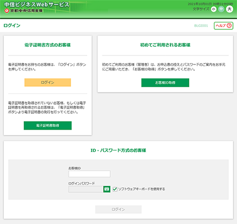Click the 初めてご利用されるお客様 heading
237x224 pixels.
[165, 45]
